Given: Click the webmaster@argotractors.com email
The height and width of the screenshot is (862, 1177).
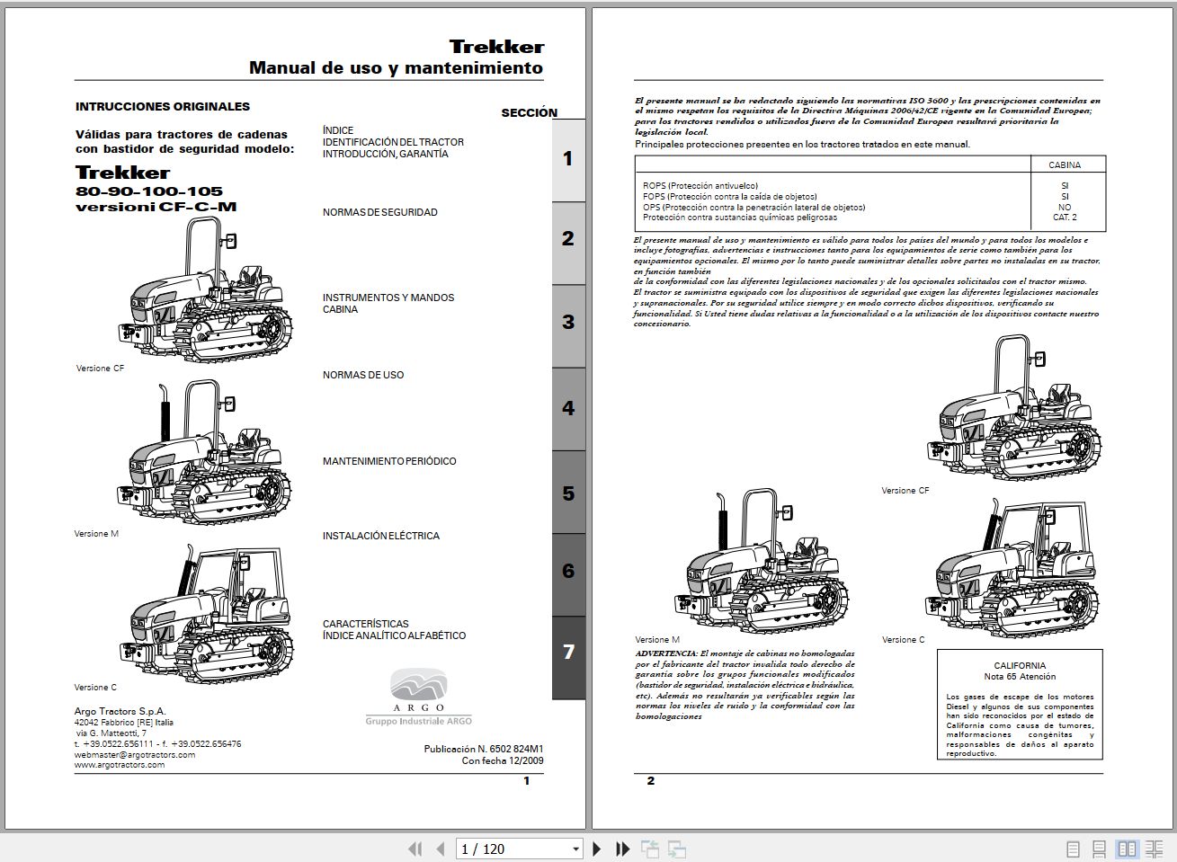Looking at the screenshot, I should click(x=135, y=755).
